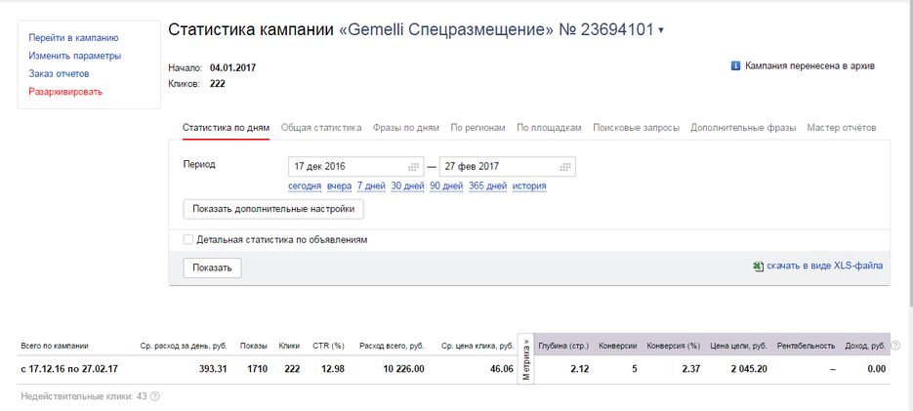
Task: Open Мастер отчётов tab
Action: coord(842,128)
